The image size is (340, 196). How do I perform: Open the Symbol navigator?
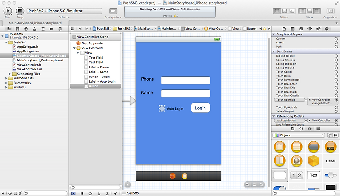[x=17, y=29]
